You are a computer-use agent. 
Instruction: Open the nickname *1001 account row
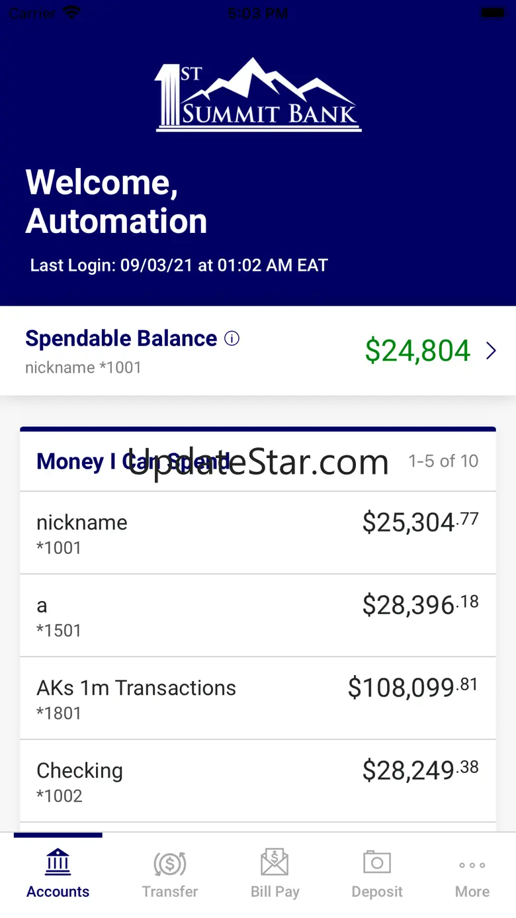pos(258,533)
